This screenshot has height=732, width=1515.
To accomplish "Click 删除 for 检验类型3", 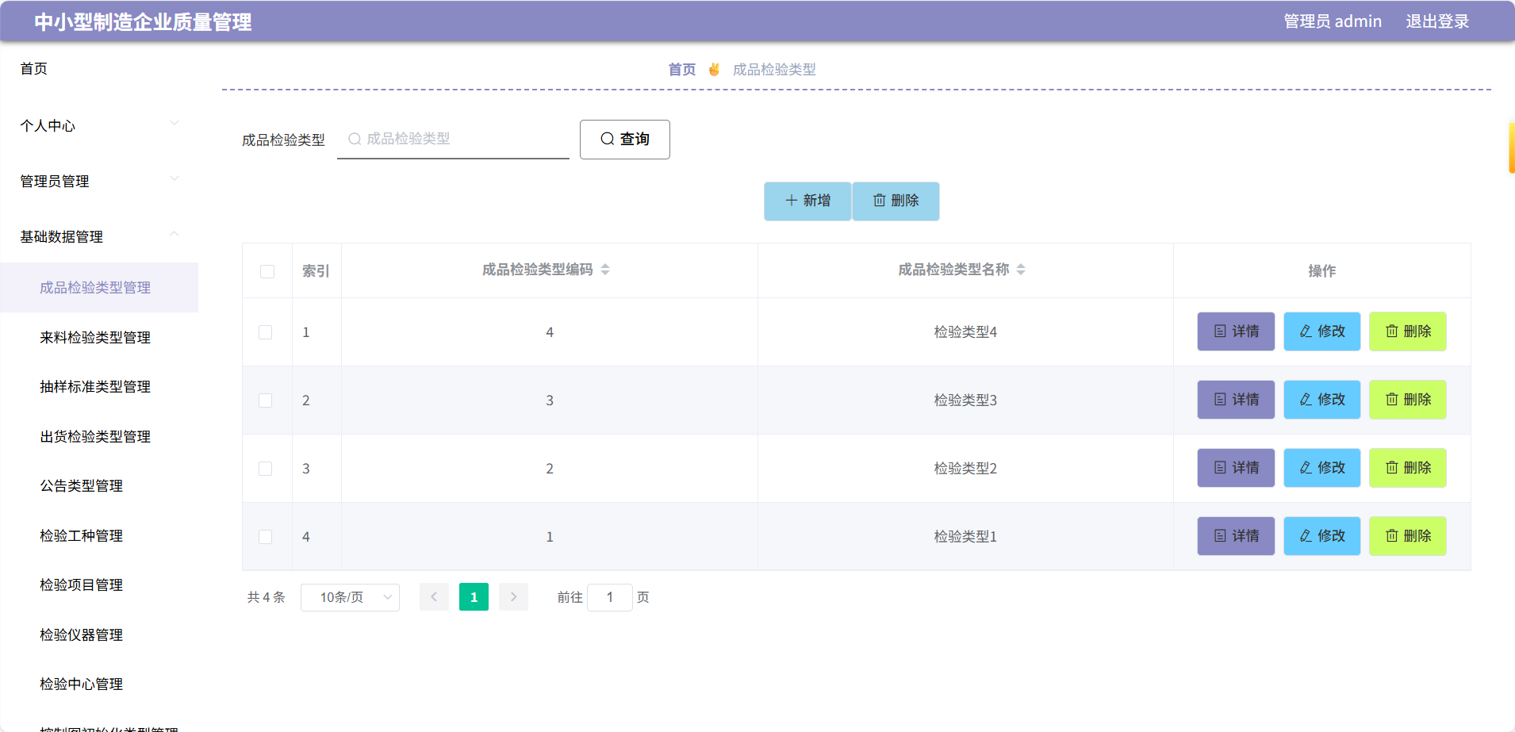I will (x=1407, y=400).
